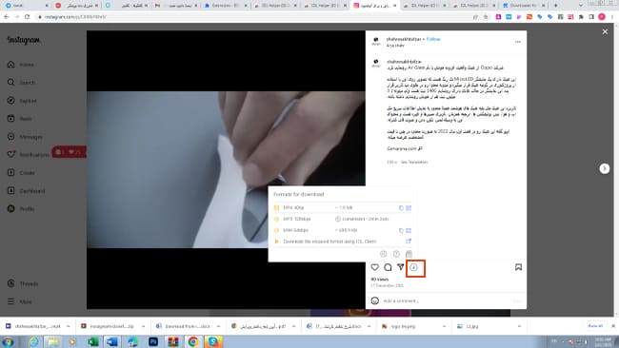Image resolution: width=619 pixels, height=348 pixels.
Task: Click the comment bubble icon
Action: [388, 267]
